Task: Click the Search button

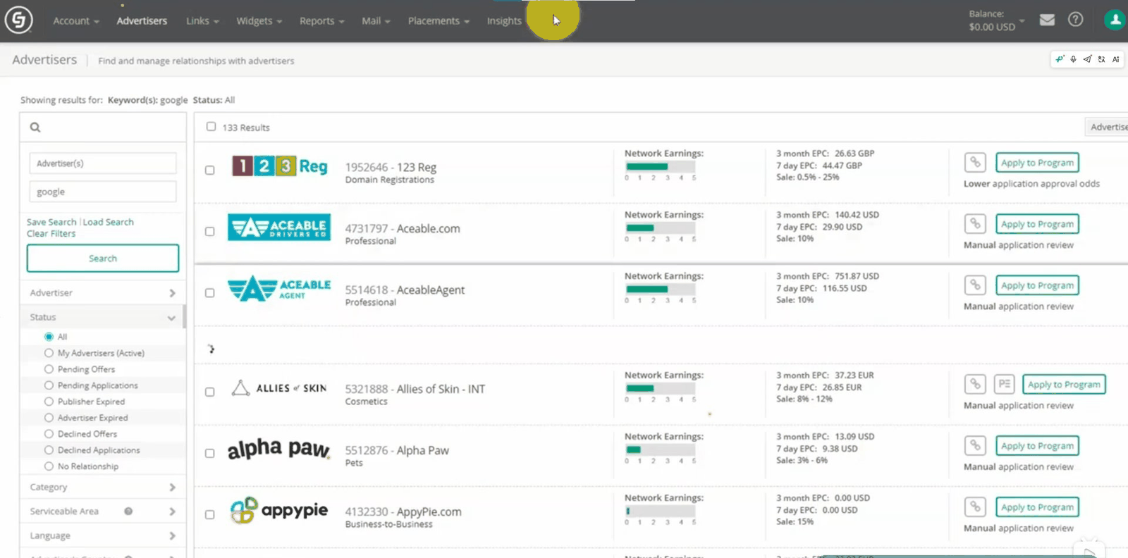Action: coord(103,259)
